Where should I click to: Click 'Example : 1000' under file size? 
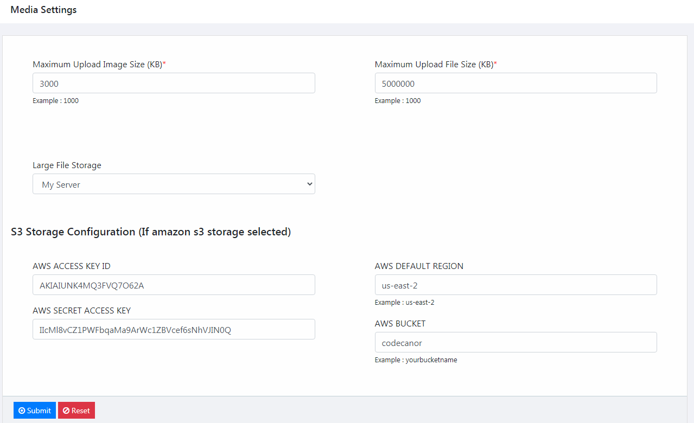pyautogui.click(x=398, y=101)
